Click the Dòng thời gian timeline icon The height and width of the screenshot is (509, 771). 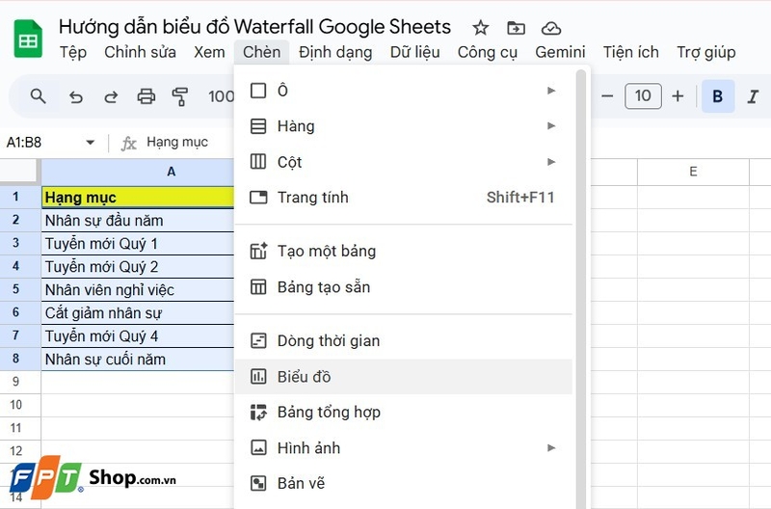tap(258, 341)
